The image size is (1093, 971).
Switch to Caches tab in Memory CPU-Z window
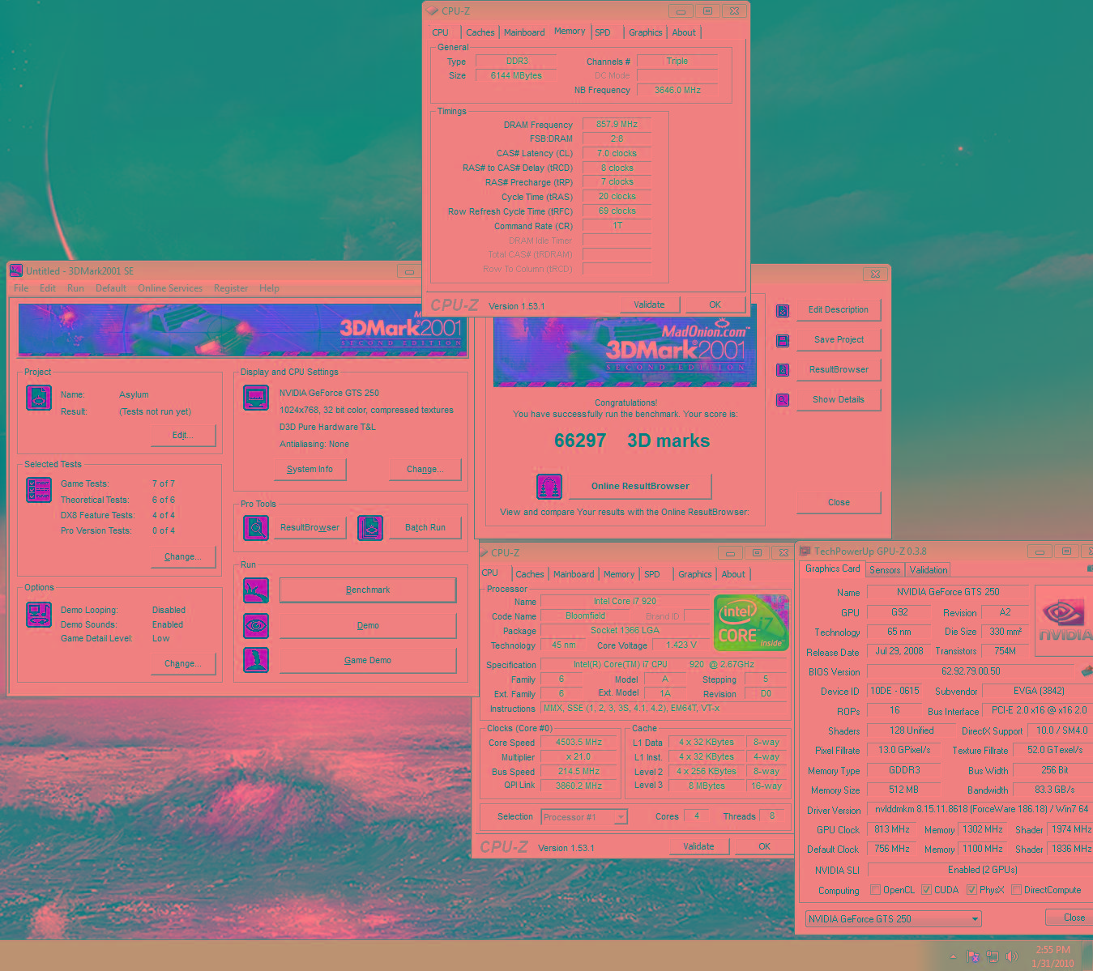[x=480, y=32]
